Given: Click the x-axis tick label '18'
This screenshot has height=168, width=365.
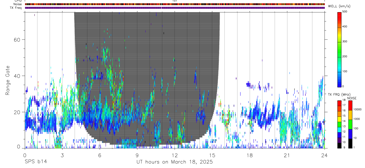Looking at the screenshot, I should click(x=250, y=155).
